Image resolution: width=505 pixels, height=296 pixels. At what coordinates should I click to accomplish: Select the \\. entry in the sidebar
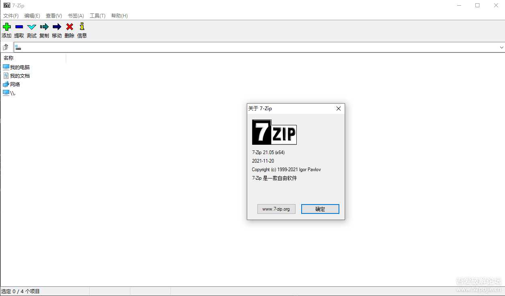pos(10,93)
